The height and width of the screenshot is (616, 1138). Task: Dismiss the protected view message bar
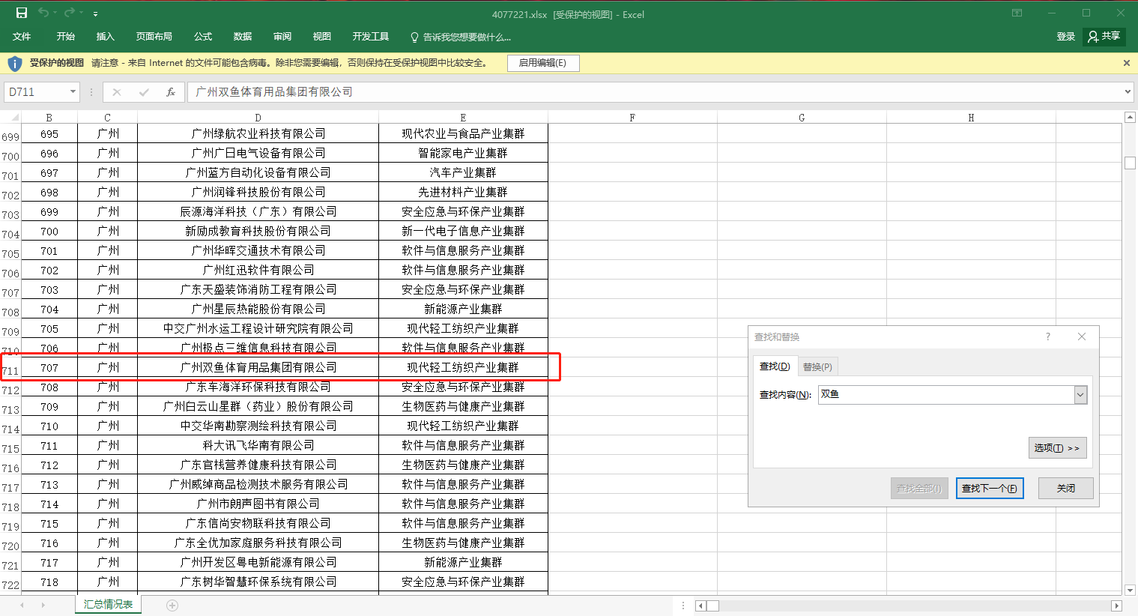pyautogui.click(x=1126, y=63)
